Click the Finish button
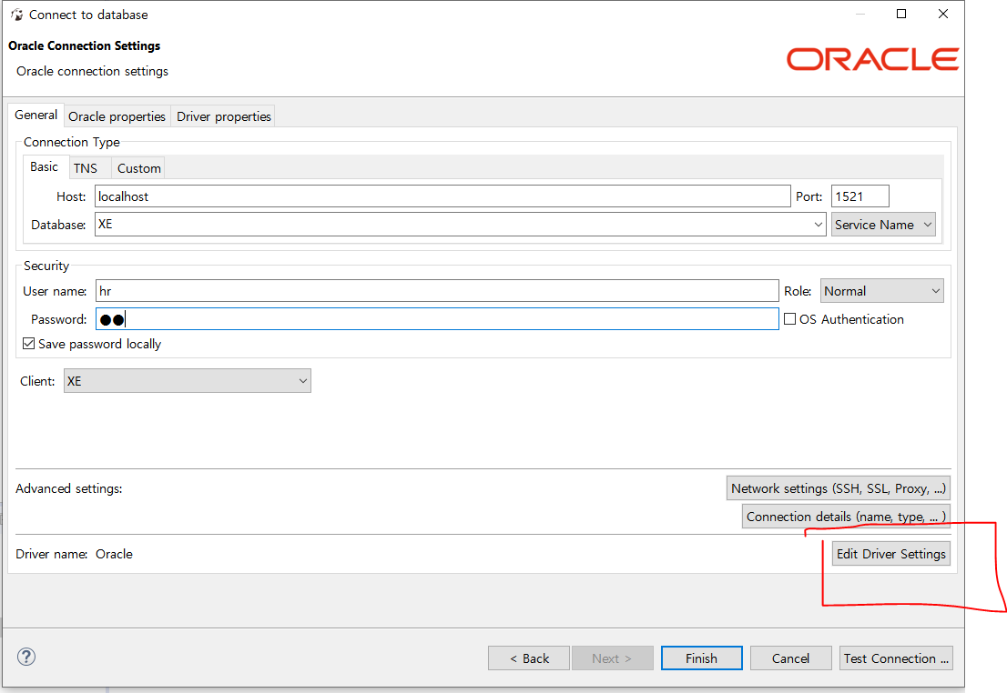 pos(701,658)
